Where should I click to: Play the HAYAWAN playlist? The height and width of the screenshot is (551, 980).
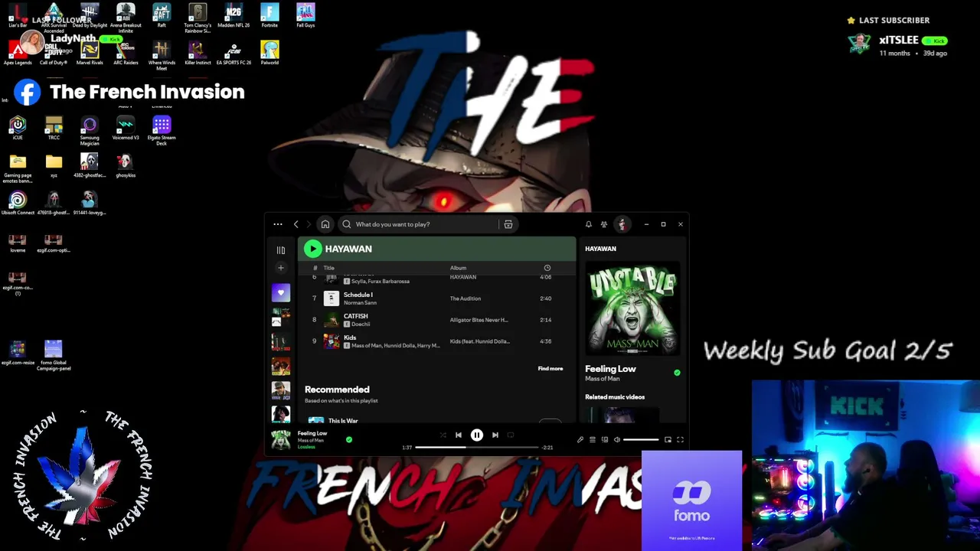tap(312, 248)
